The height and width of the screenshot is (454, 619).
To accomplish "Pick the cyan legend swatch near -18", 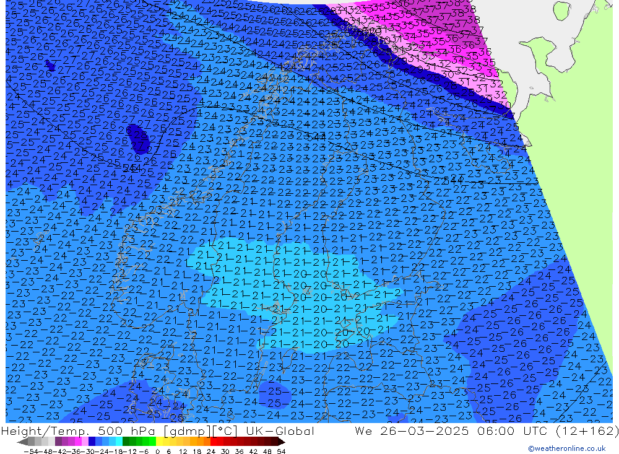I will 119,442.
